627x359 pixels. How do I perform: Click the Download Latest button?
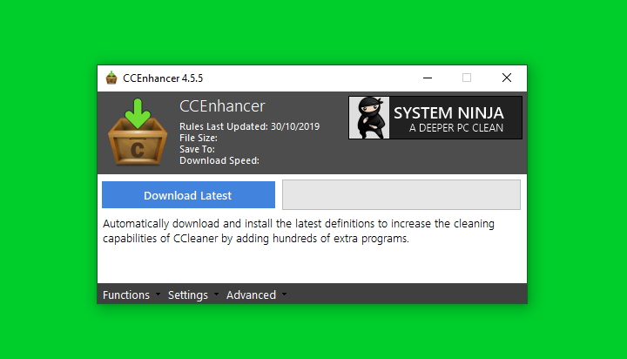coord(188,195)
